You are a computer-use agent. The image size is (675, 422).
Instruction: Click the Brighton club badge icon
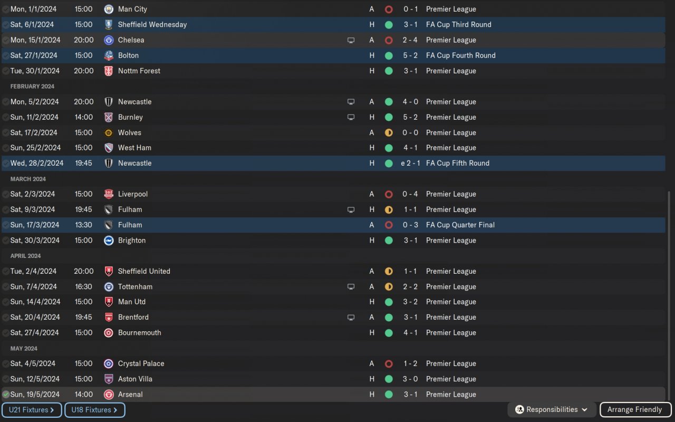109,241
